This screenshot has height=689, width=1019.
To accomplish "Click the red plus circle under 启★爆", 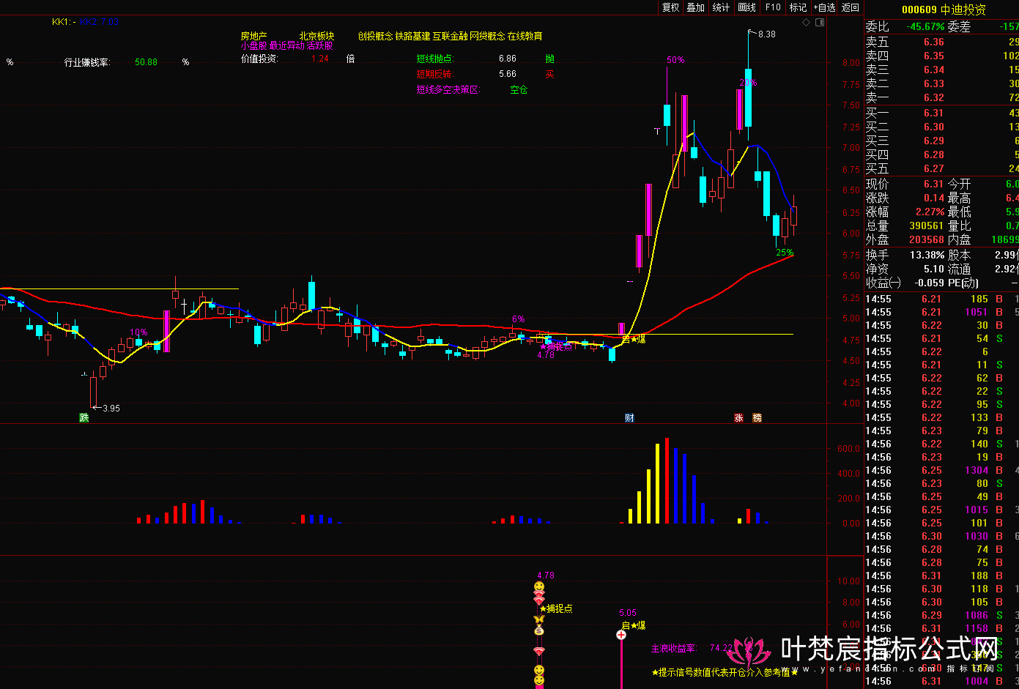I will point(621,635).
